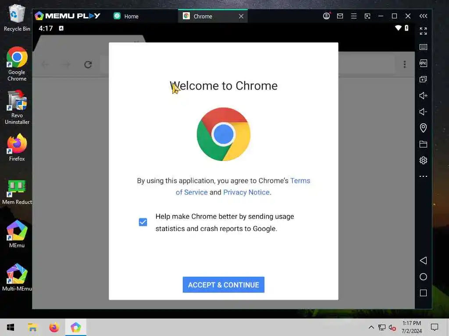Click the muted speaker tray icon
The image size is (449, 336).
pyautogui.click(x=392, y=327)
